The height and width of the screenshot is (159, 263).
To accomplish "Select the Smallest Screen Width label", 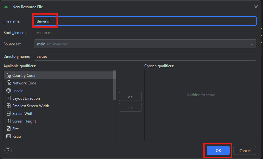I will pos(31,106).
